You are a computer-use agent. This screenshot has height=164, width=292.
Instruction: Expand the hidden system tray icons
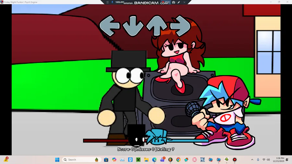(x=252, y=159)
